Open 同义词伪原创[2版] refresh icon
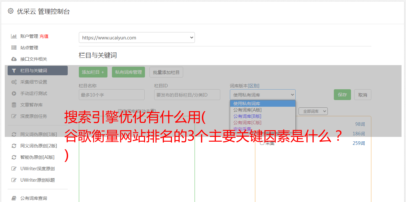406x202 pixels. tap(14, 146)
